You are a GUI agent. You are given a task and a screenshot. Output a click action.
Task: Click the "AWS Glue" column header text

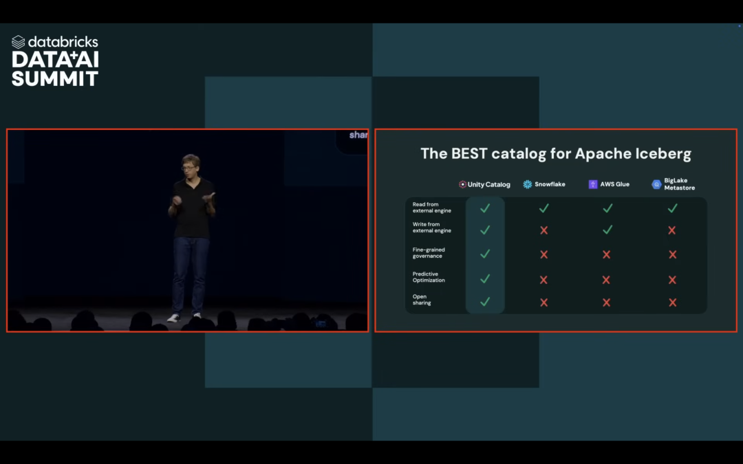click(614, 184)
